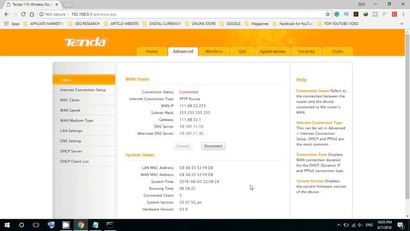
Task: Open the AFFILIATE MARKETING bookmark folder
Action: [44, 24]
